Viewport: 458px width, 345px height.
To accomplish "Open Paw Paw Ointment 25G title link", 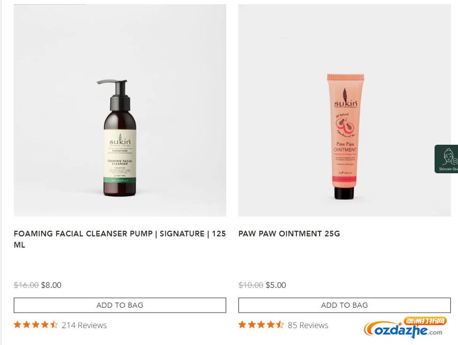I will tap(289, 234).
